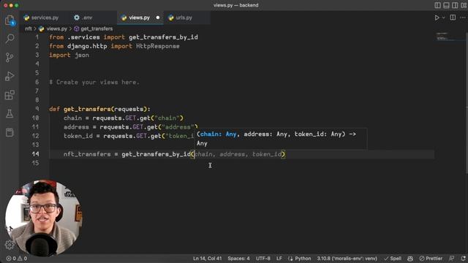468x263 pixels.
Task: Click 'import json' on line 3
Action: click(69, 56)
